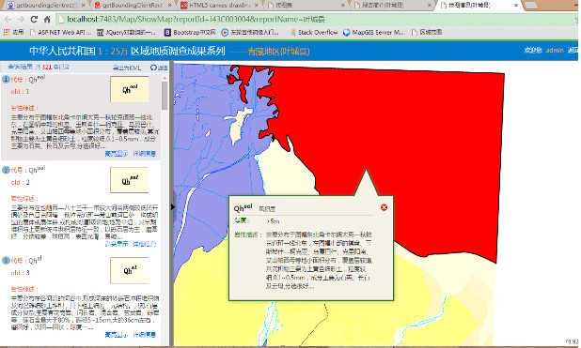Viewport: 581px width, 348px height.
Task: Click the Bootstrap bookmark icon
Action: [x=167, y=33]
